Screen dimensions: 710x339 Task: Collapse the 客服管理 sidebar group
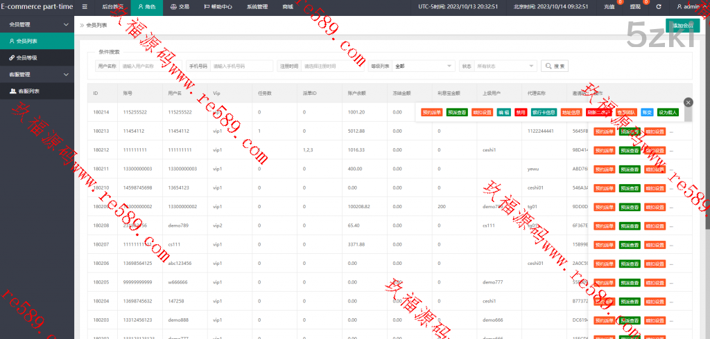(x=66, y=74)
